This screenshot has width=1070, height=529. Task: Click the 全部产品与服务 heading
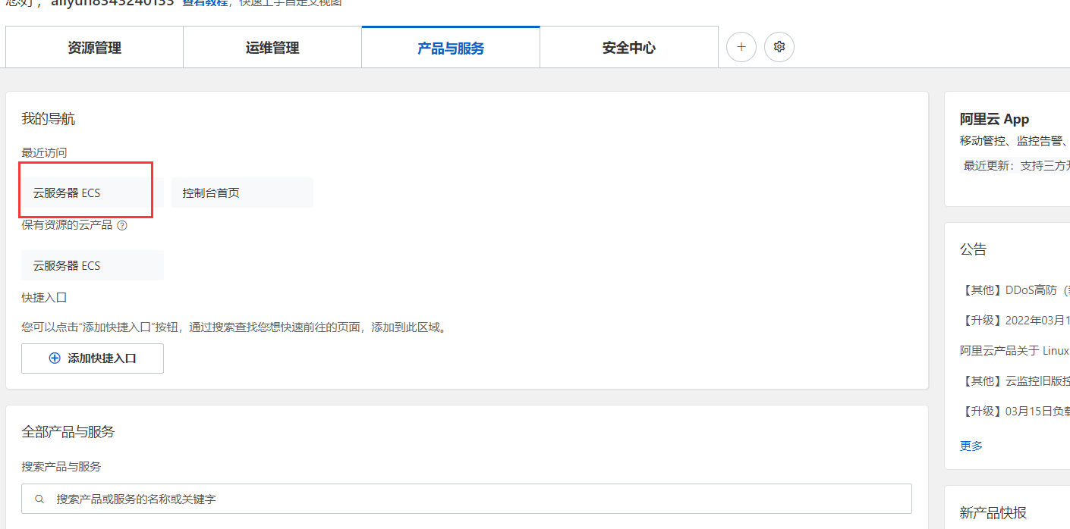click(x=68, y=432)
